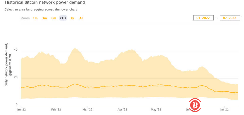Select the 3m zoom range
The height and width of the screenshot is (115, 244).
click(44, 18)
